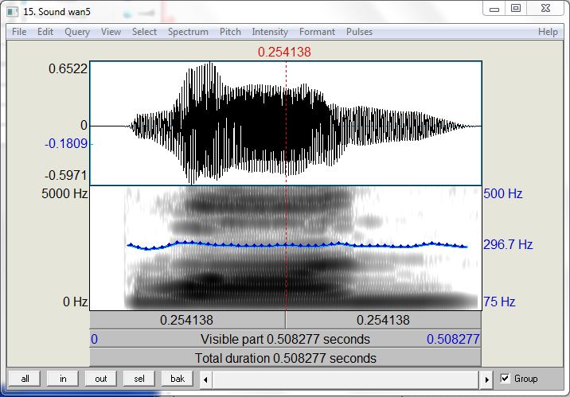
Task: Toggle the Group checkbox
Action: (x=505, y=379)
